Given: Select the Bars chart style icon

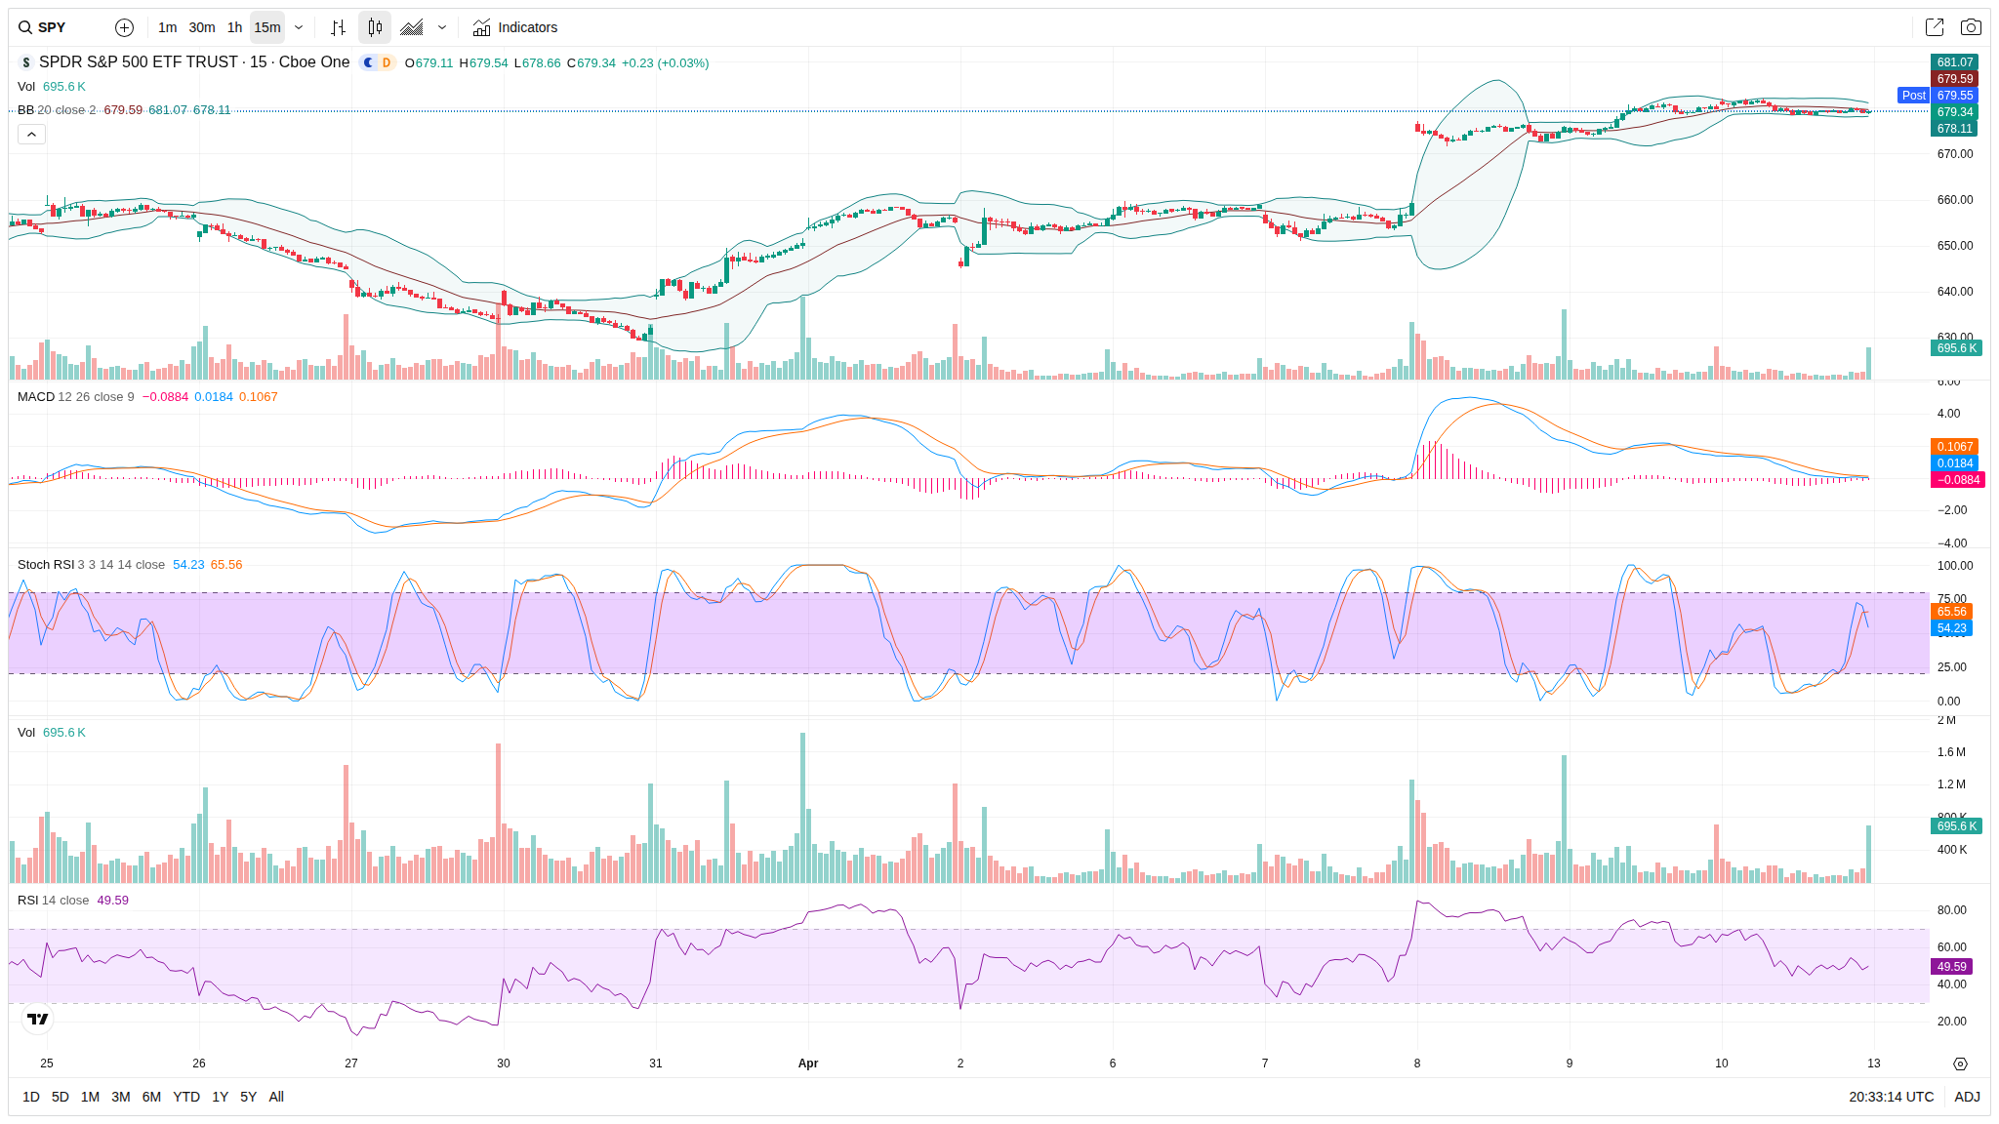Looking at the screenshot, I should (338, 27).
